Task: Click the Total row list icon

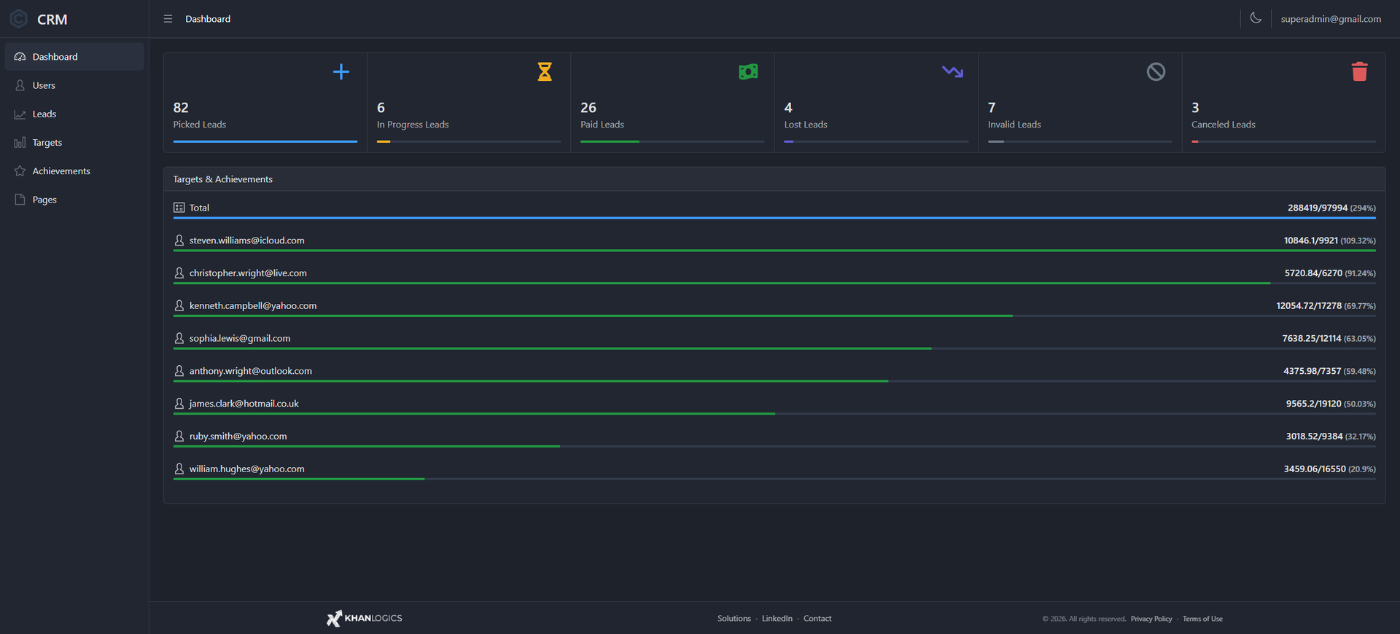Action: (x=179, y=208)
